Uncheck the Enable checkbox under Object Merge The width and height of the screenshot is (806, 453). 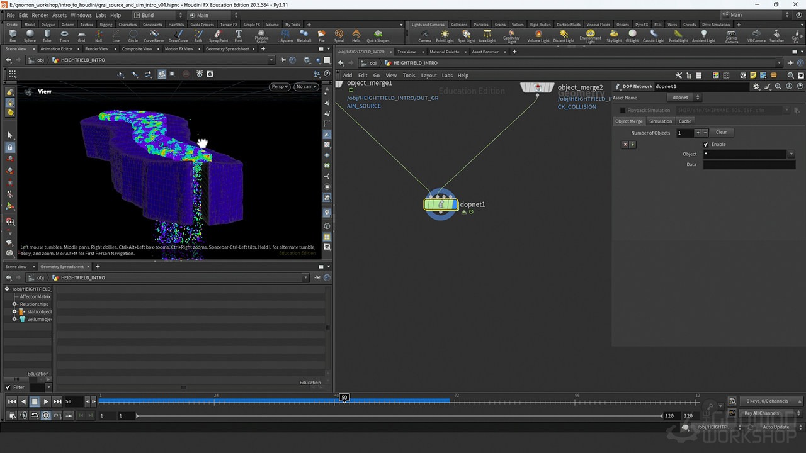pos(706,144)
